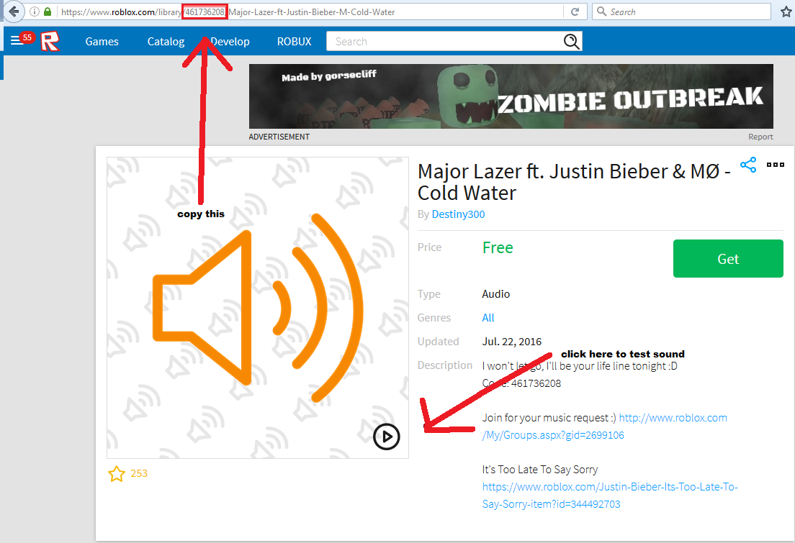The height and width of the screenshot is (543, 795).
Task: Open the Roblox hamburger menu
Action: point(17,41)
